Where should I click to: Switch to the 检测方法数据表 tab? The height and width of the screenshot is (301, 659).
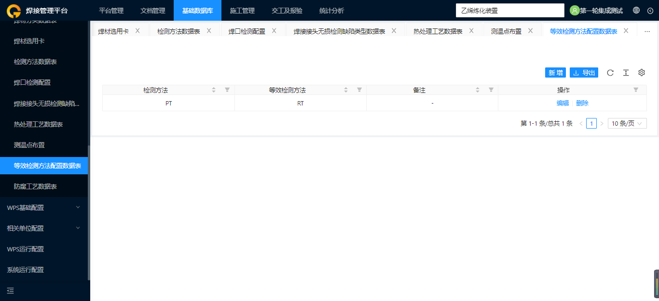click(x=178, y=31)
